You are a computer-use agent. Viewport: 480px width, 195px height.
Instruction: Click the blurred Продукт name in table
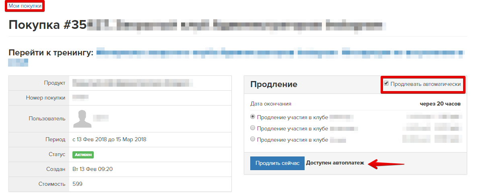click(x=133, y=83)
